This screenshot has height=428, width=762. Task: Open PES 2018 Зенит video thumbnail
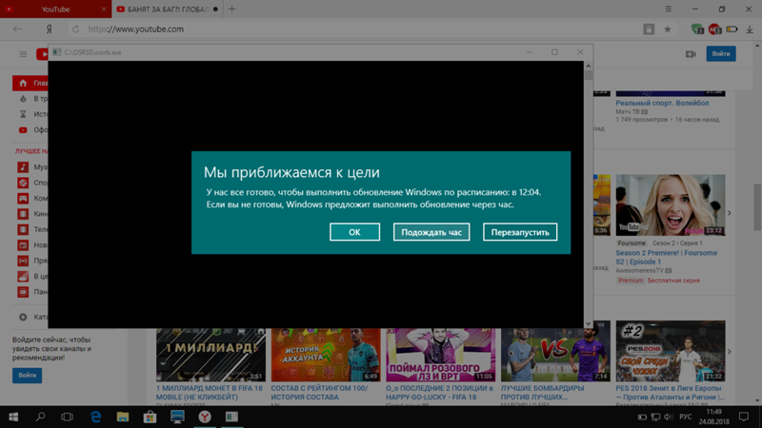tap(671, 351)
